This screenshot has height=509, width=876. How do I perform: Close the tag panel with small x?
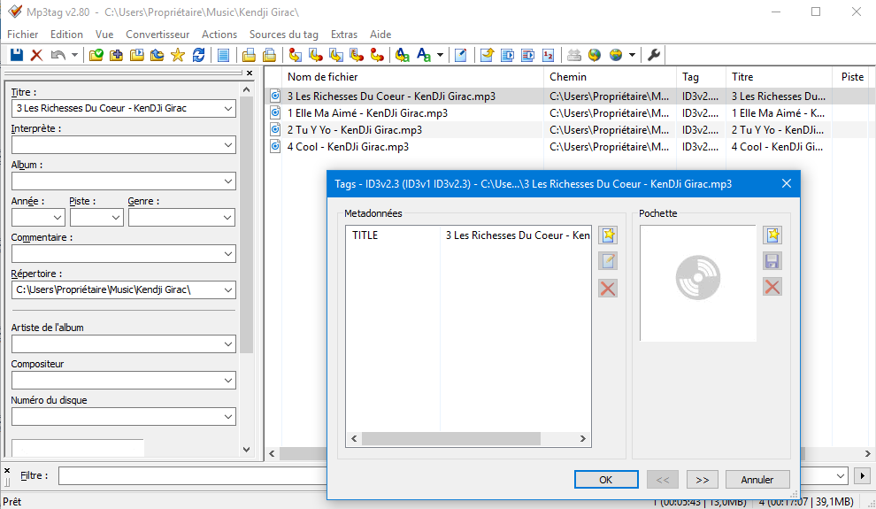250,73
